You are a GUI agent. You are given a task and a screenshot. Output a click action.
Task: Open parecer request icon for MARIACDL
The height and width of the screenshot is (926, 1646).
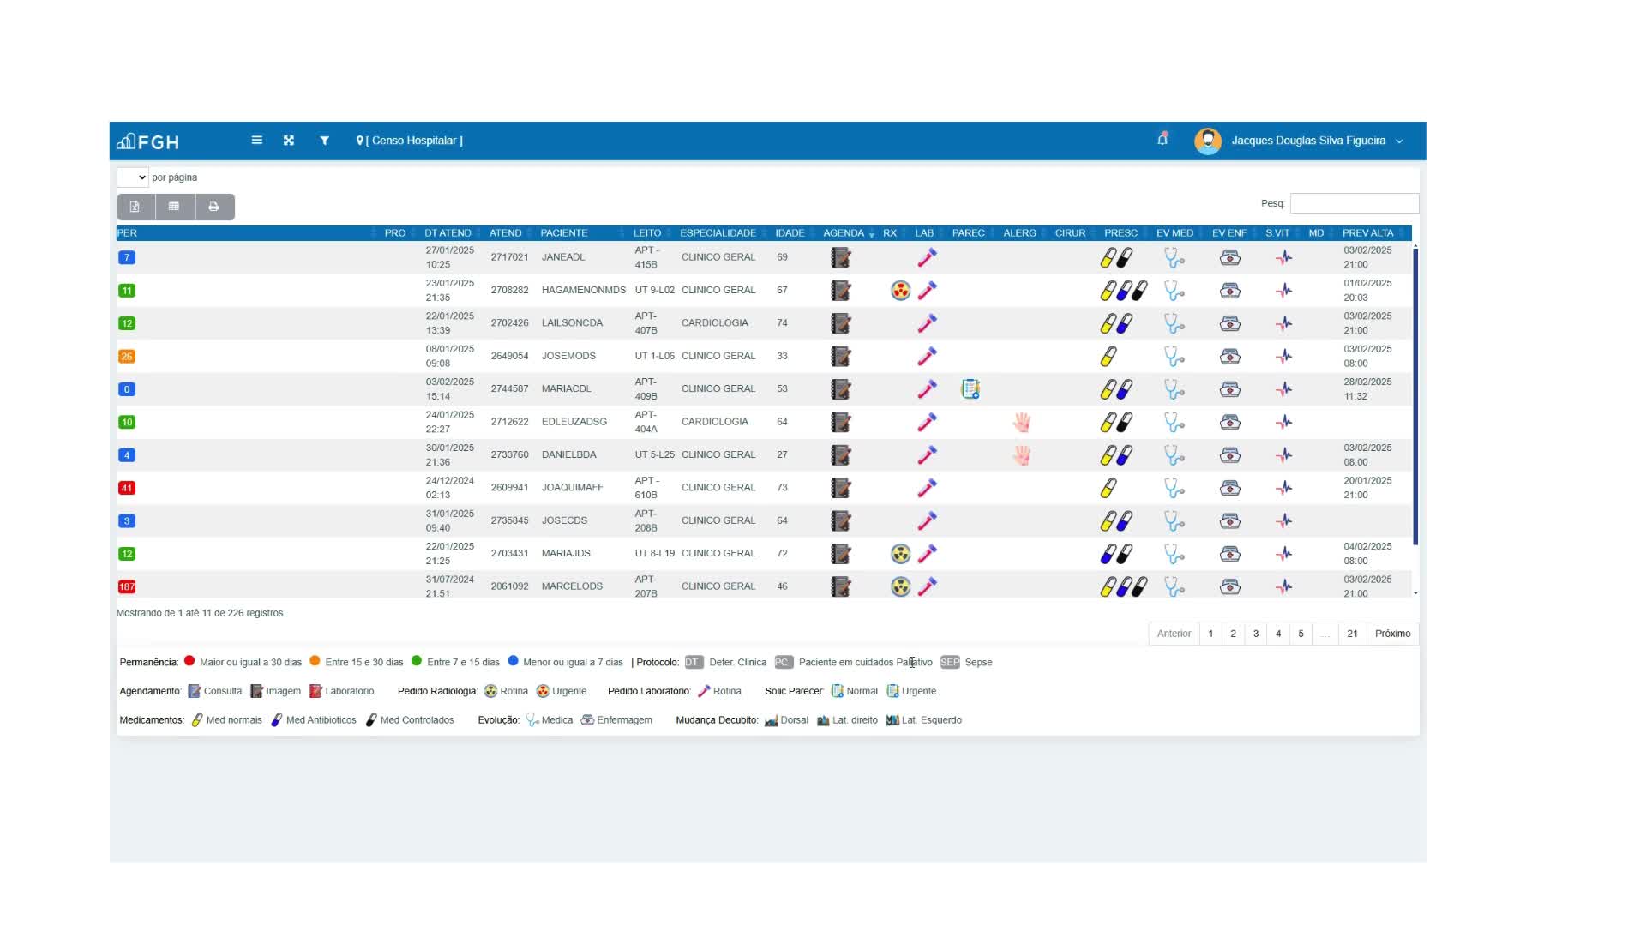970,389
